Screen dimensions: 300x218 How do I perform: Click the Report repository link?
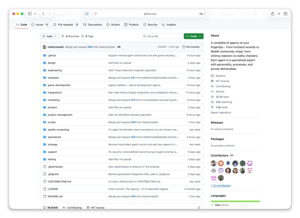[x=221, y=112]
